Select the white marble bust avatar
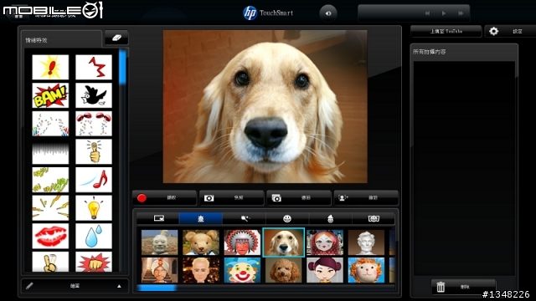 [366, 242]
